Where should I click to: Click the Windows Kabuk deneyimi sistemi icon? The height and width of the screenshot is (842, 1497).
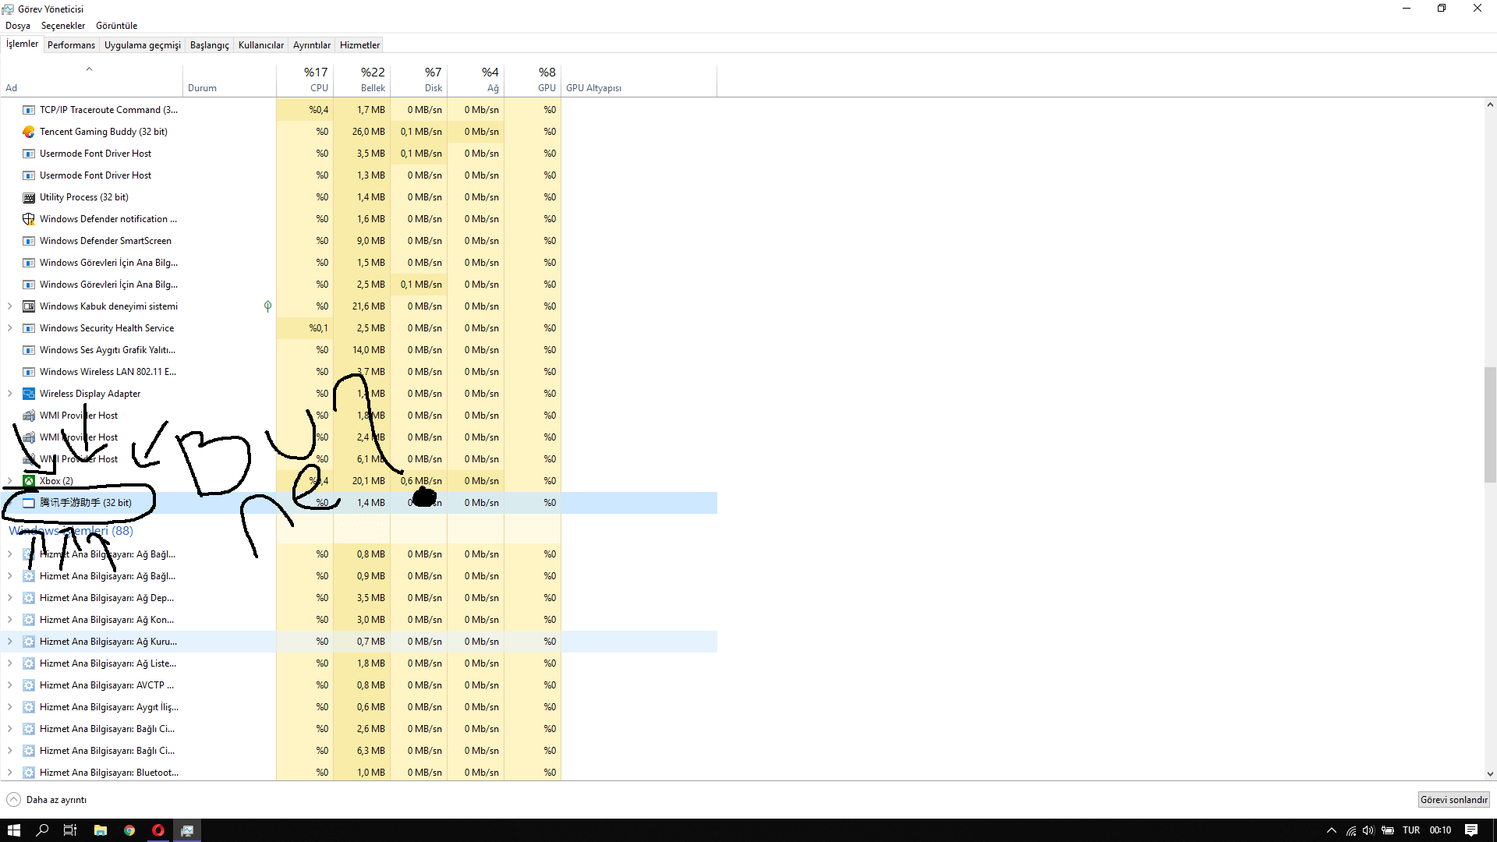tap(29, 306)
